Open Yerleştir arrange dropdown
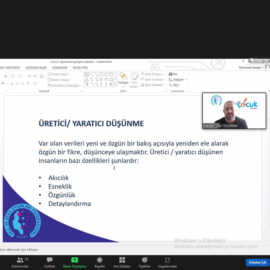The image size is (270, 270). [x=123, y=79]
